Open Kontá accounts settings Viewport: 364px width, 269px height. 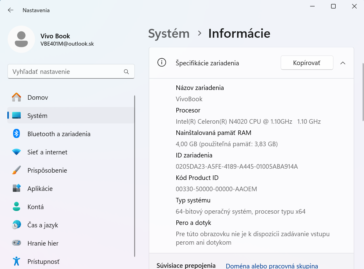(x=16, y=207)
